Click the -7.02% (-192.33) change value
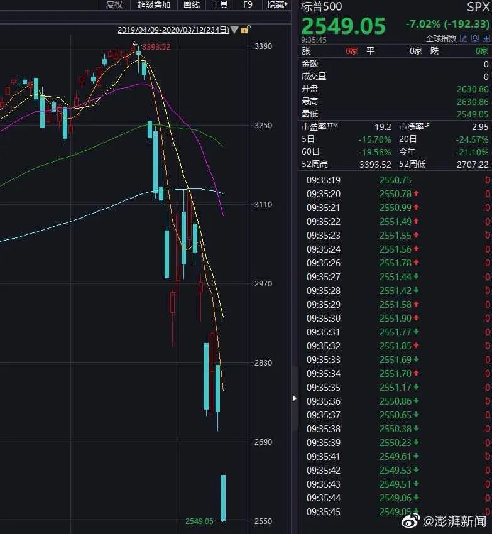Screen dimensions: 492x534 pyautogui.click(x=448, y=24)
